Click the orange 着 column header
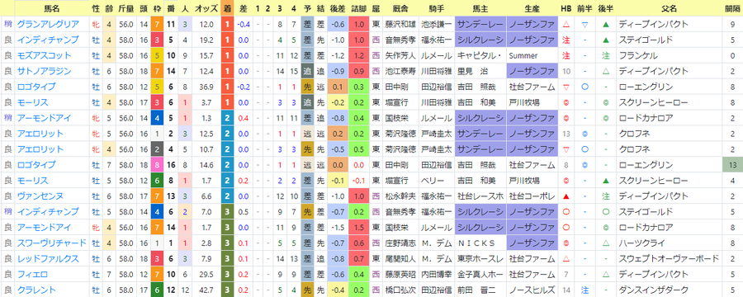The image size is (743, 297). 228,8
